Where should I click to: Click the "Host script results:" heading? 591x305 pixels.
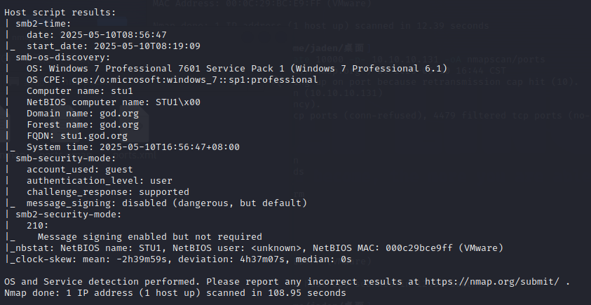click(61, 12)
